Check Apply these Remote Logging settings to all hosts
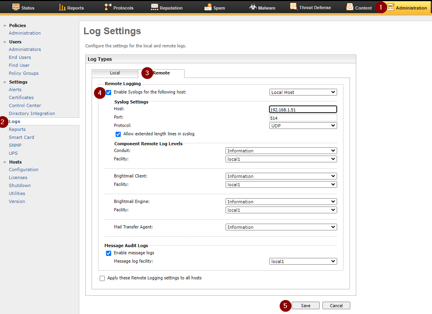 102,278
